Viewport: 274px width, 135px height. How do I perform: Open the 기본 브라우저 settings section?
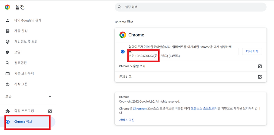pos(24,74)
